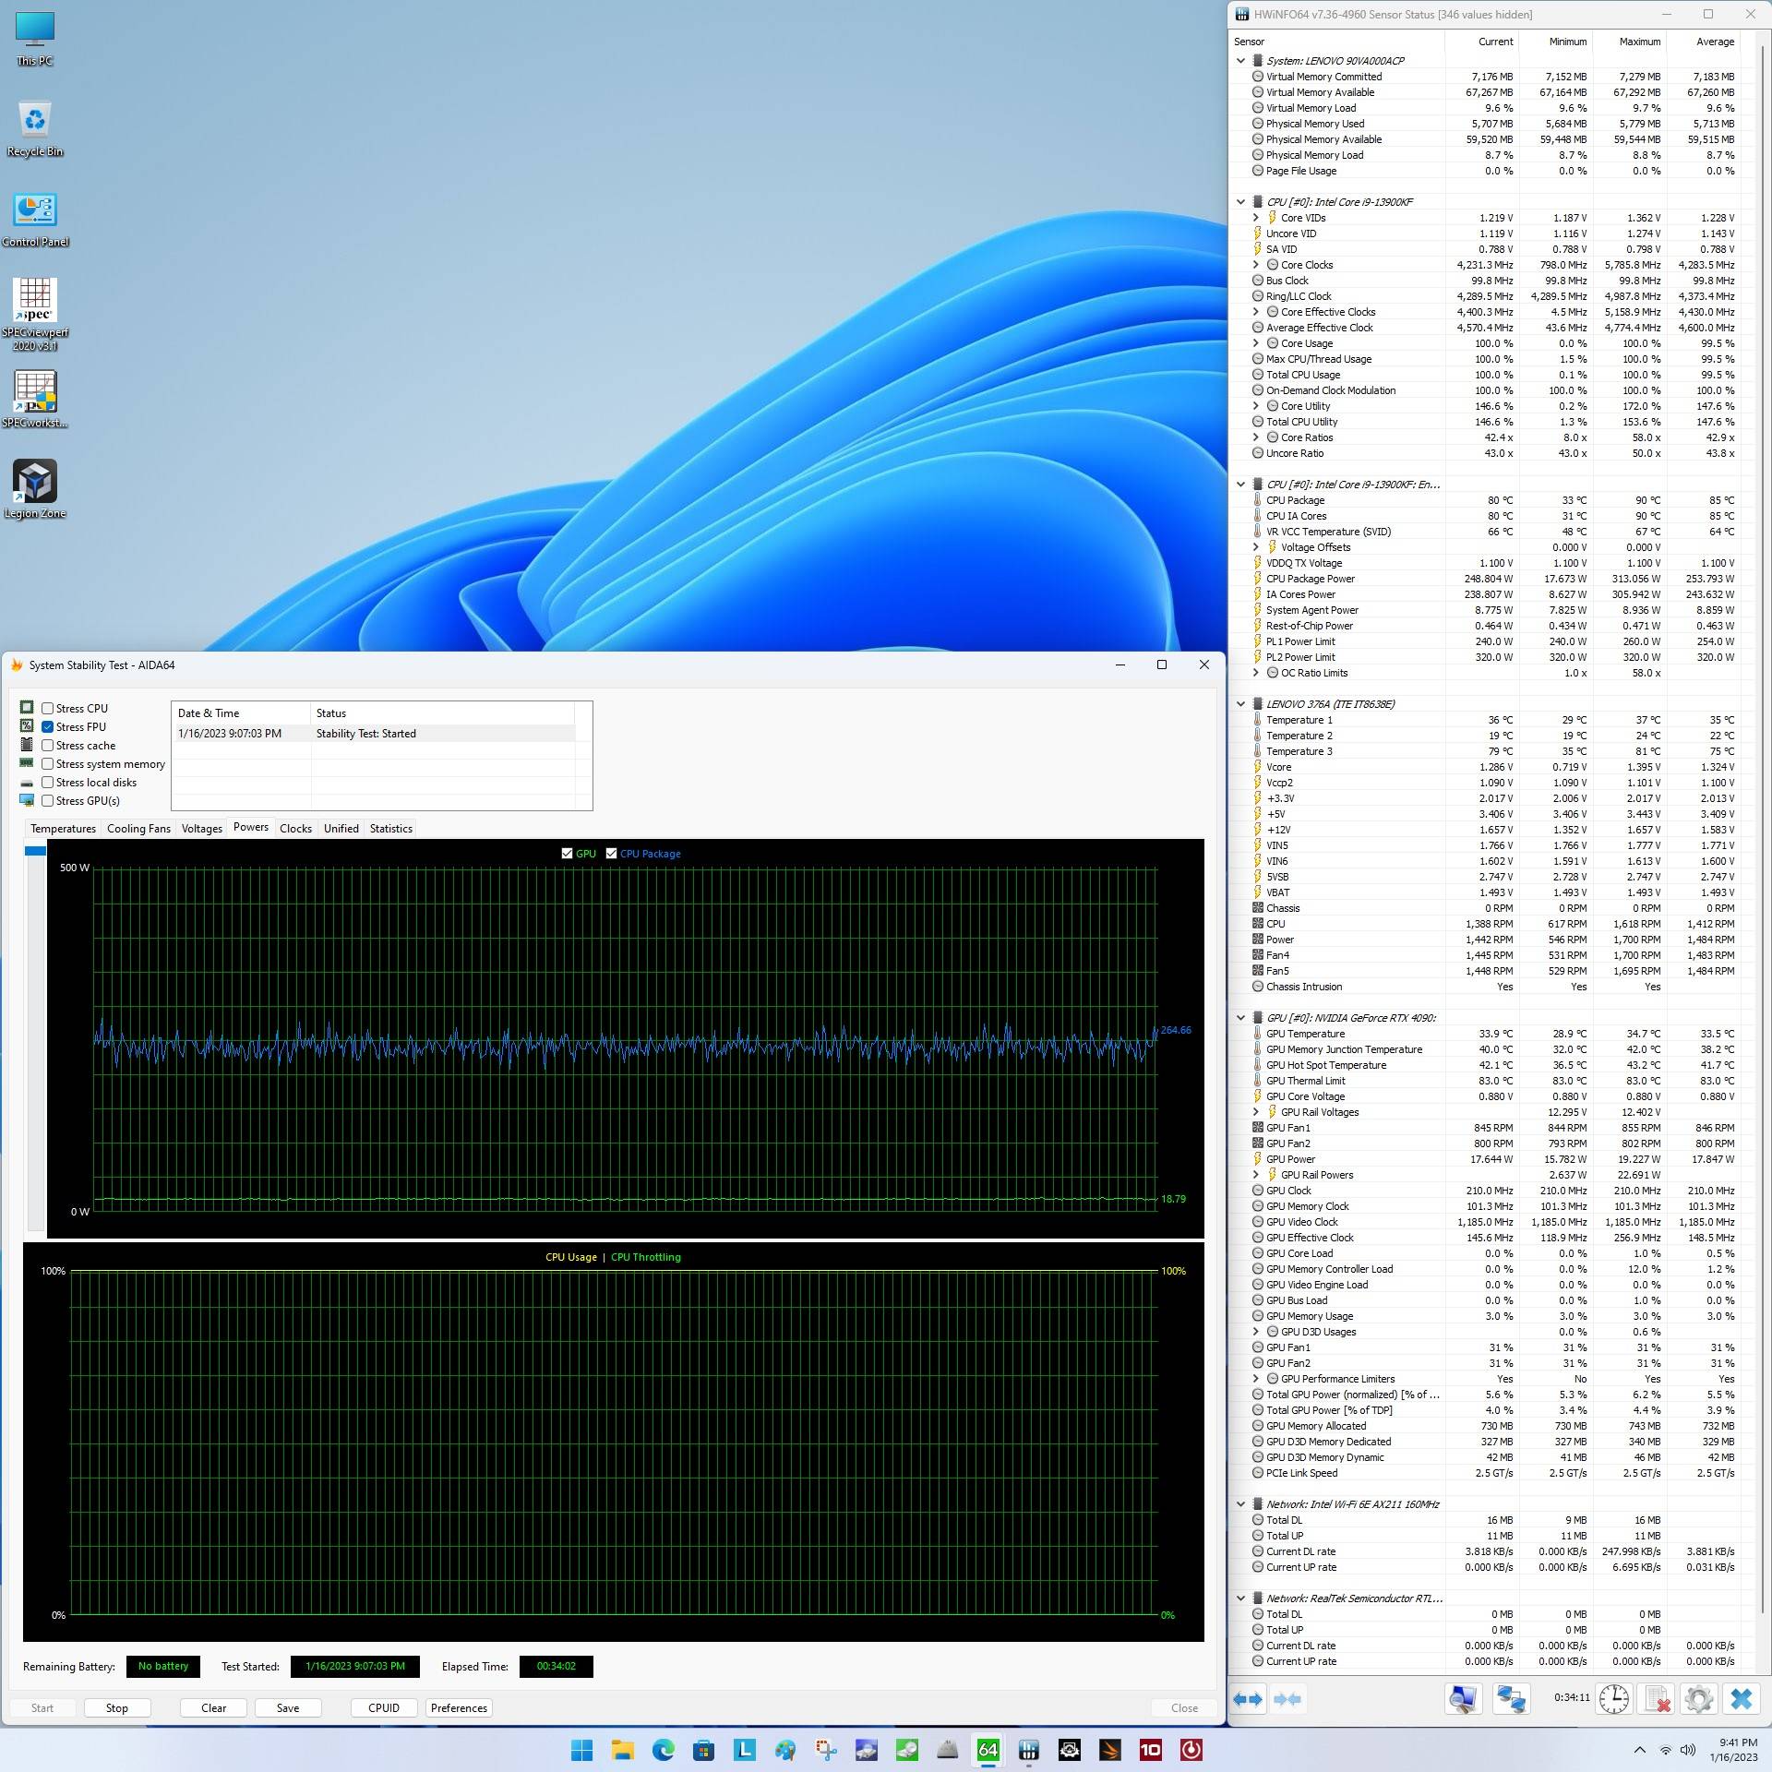1772x1772 pixels.
Task: Open the Statistics tab
Action: 390,828
